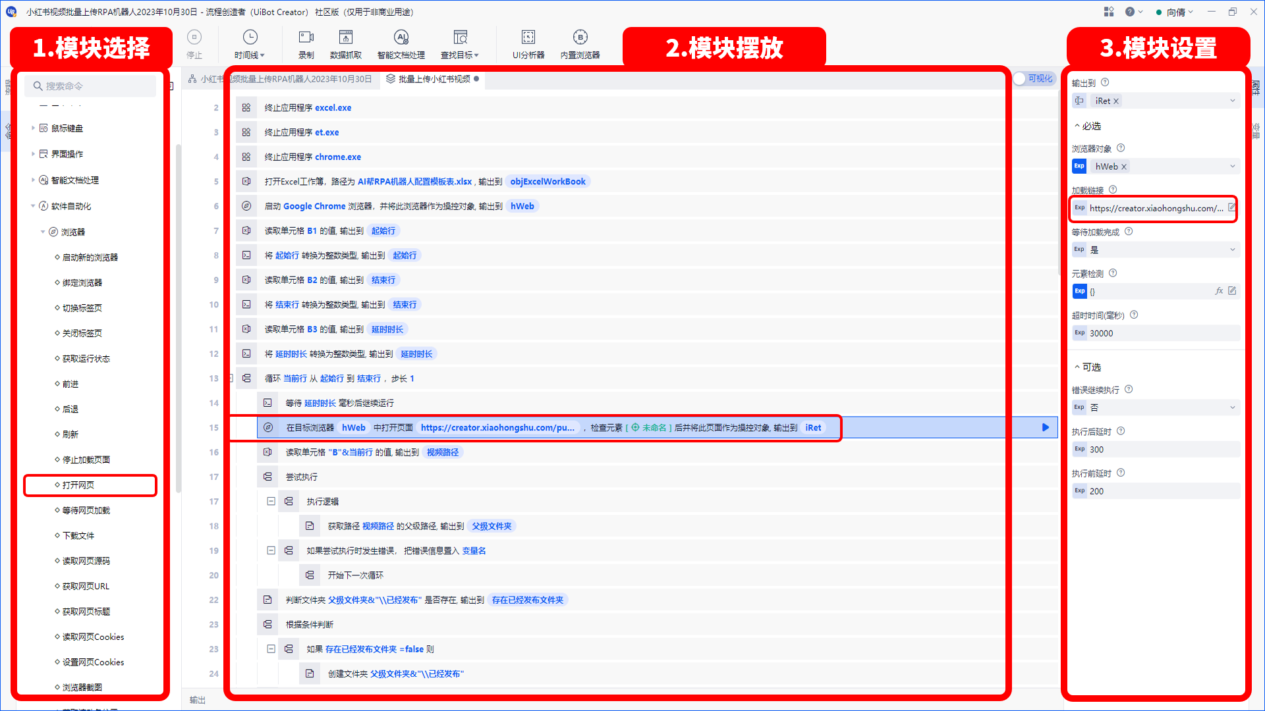Open the UI分析器 analyzer
This screenshot has width=1265, height=711.
coord(528,44)
